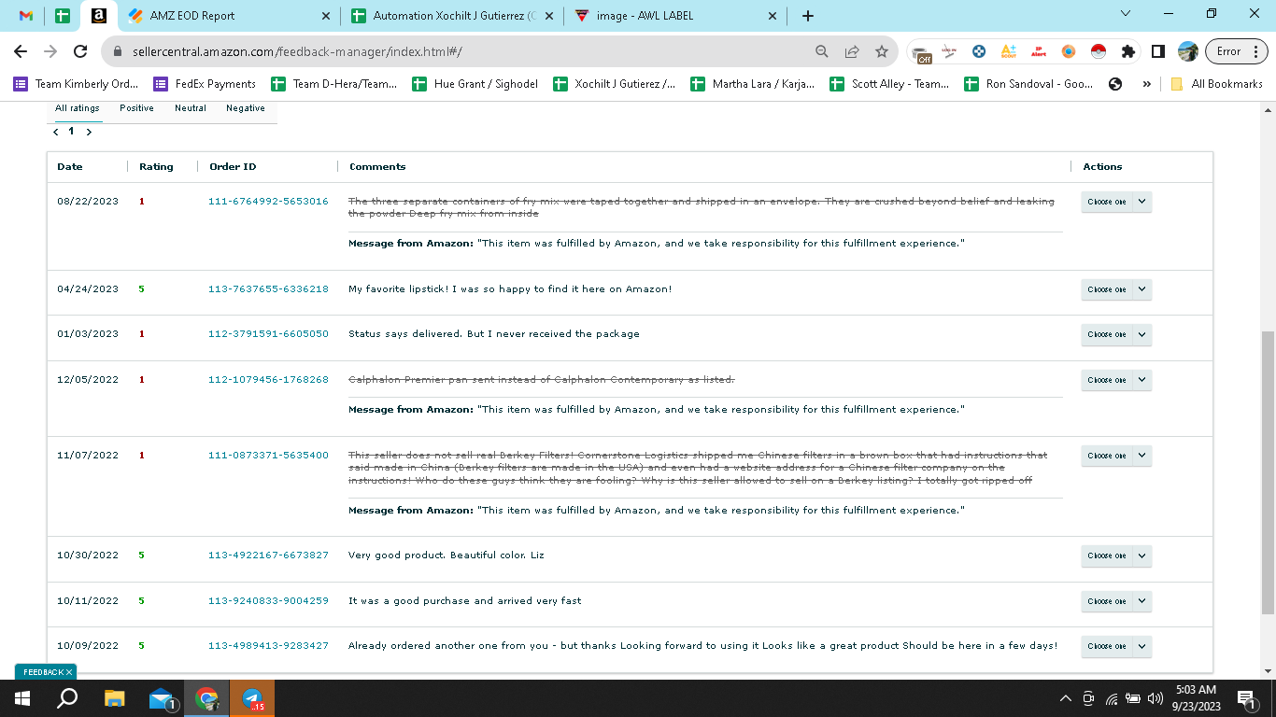Open order 111-0873371-5635400
This screenshot has width=1276, height=717.
click(x=268, y=456)
